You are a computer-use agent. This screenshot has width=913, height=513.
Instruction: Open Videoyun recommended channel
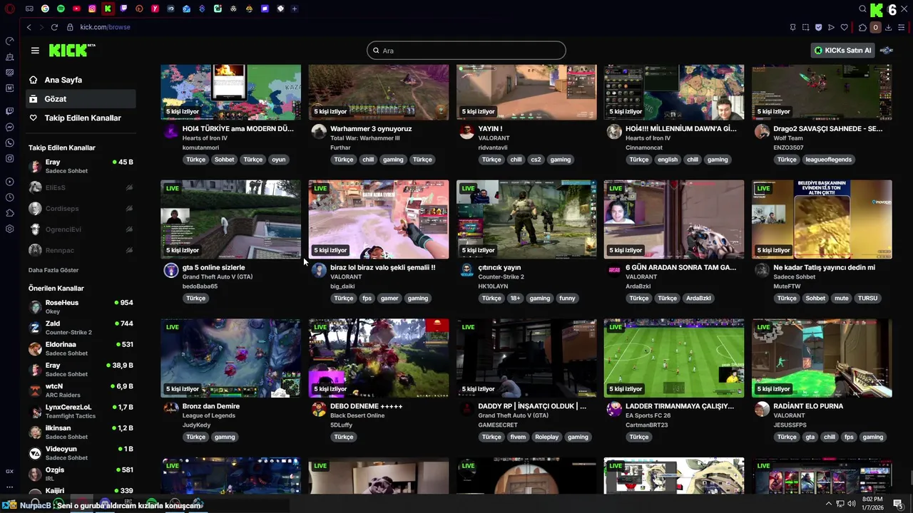pyautogui.click(x=80, y=453)
